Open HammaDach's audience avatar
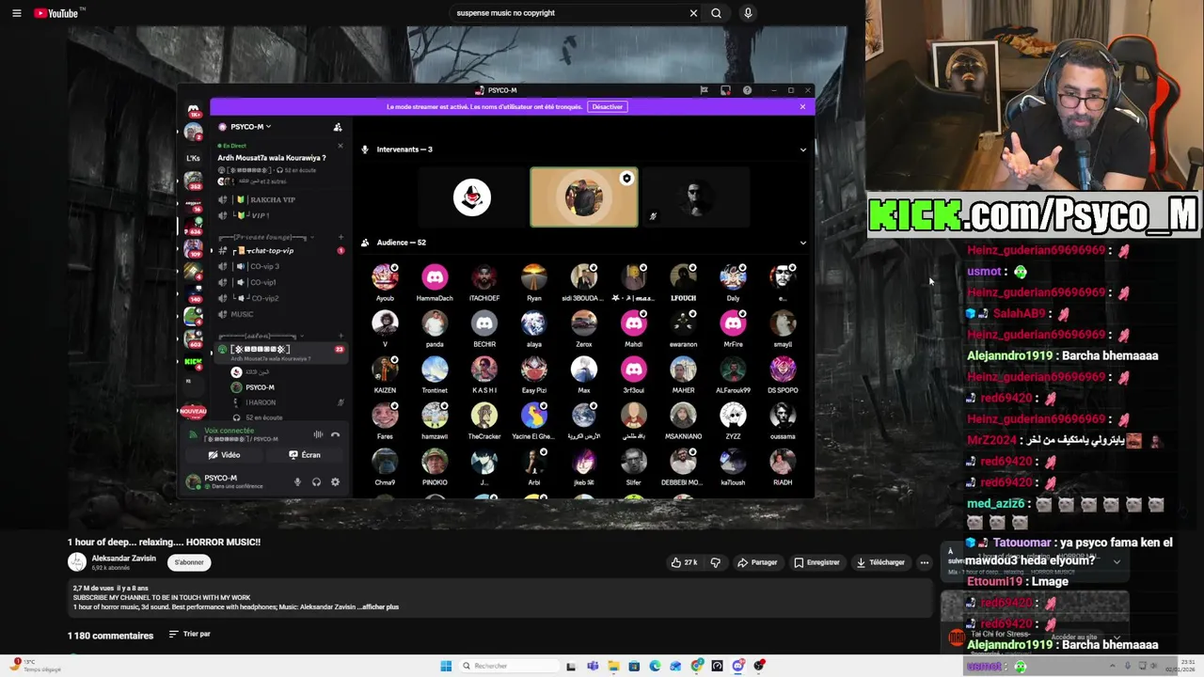The image size is (1204, 677). pos(435,276)
